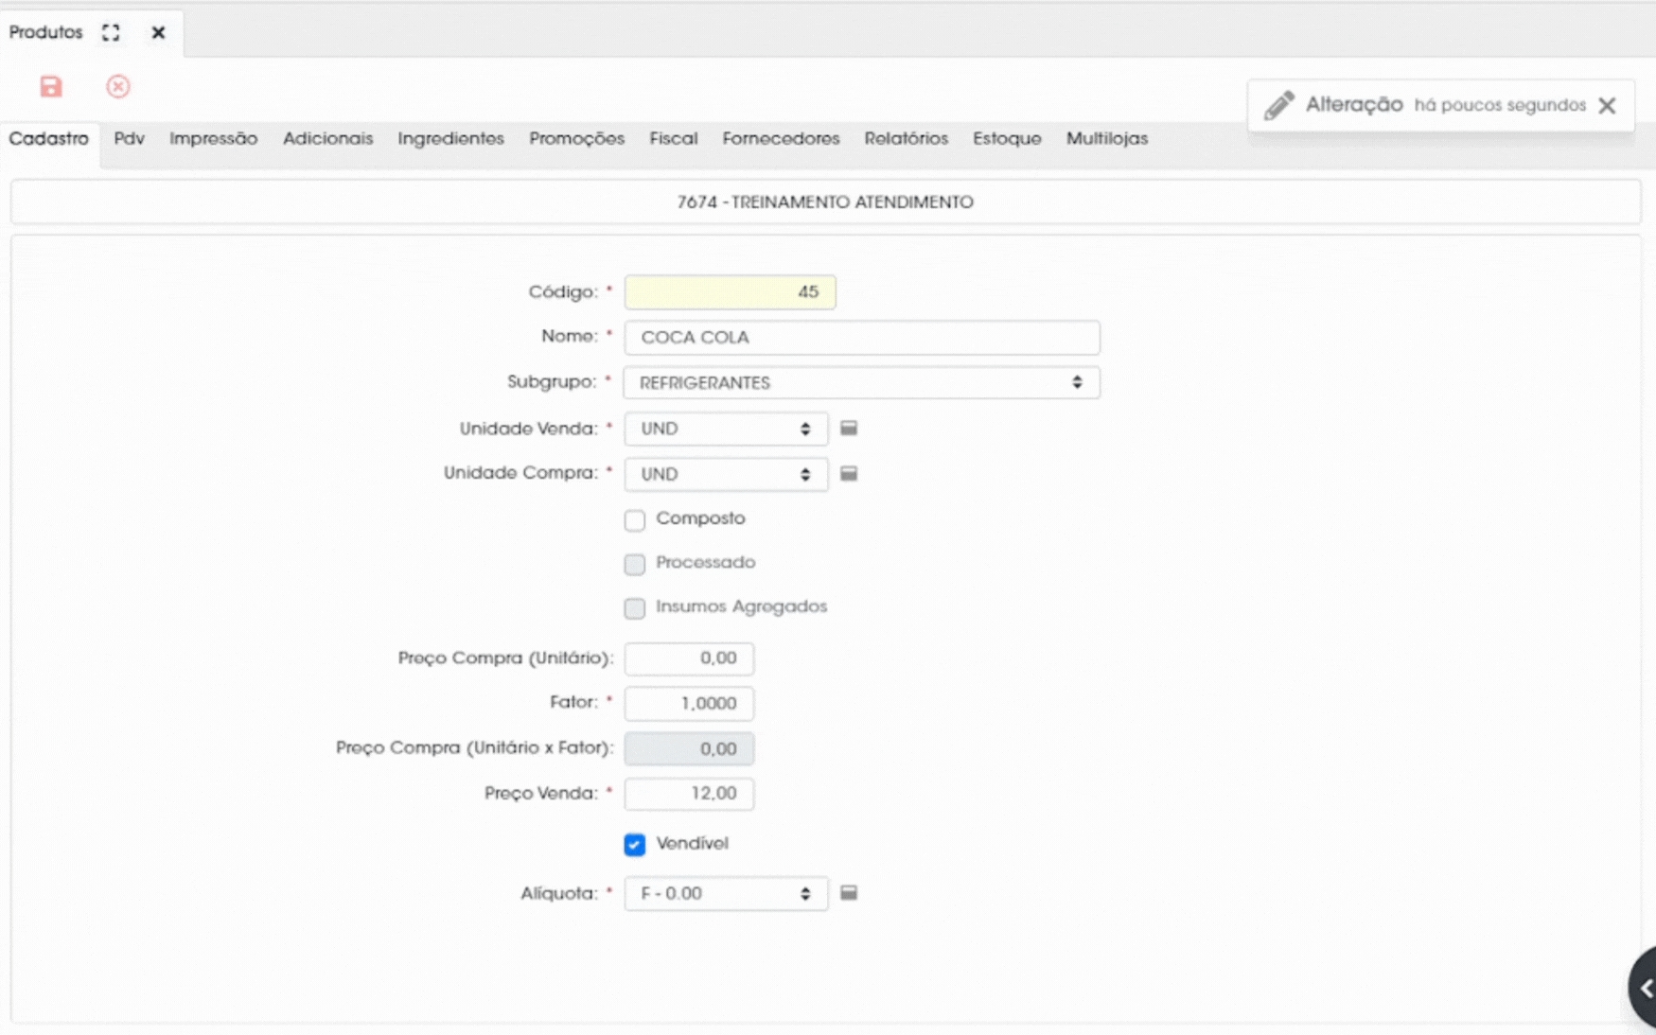Viewport: 1656px width, 1035px height.
Task: Expand the side panel chevron button
Action: point(1645,988)
